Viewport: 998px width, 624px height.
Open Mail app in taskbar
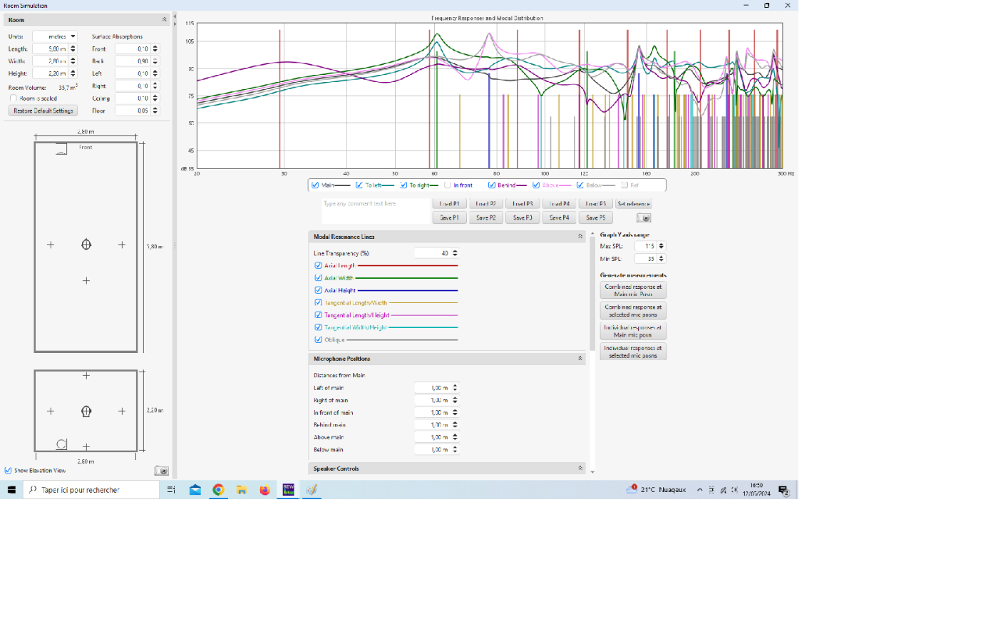[x=195, y=490]
